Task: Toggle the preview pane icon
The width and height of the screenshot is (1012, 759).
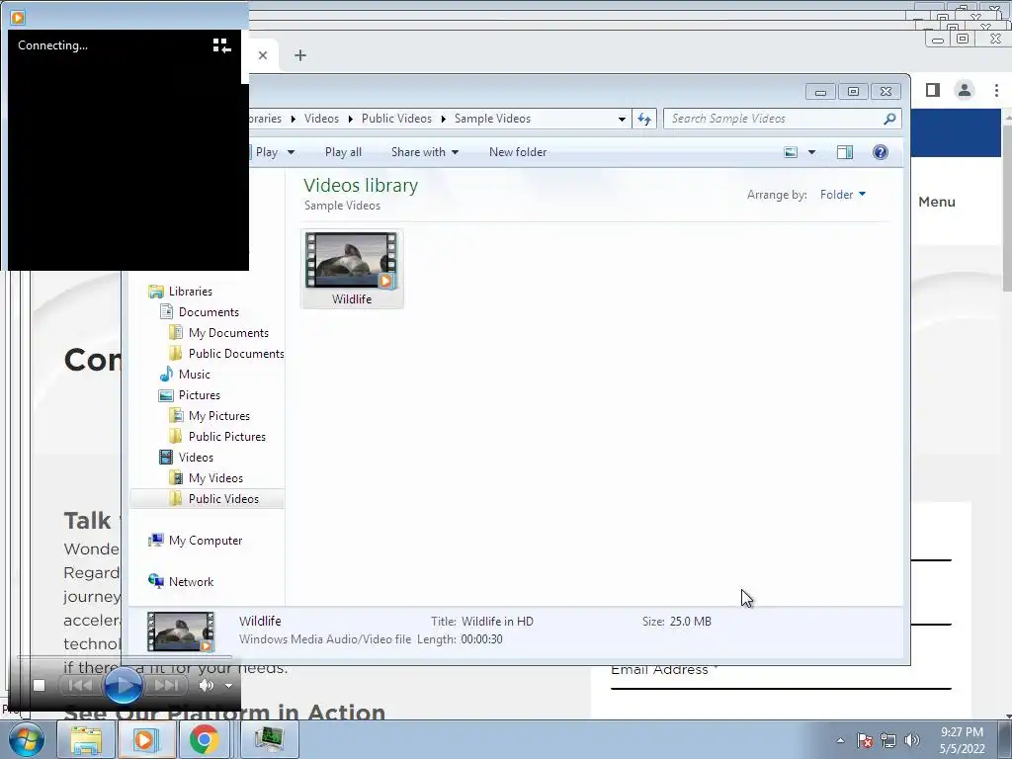Action: pyautogui.click(x=845, y=152)
